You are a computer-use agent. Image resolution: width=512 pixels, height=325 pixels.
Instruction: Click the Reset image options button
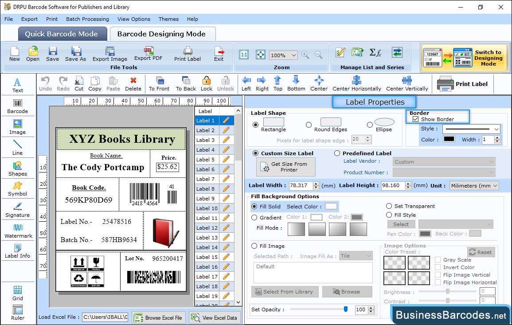pos(481,252)
